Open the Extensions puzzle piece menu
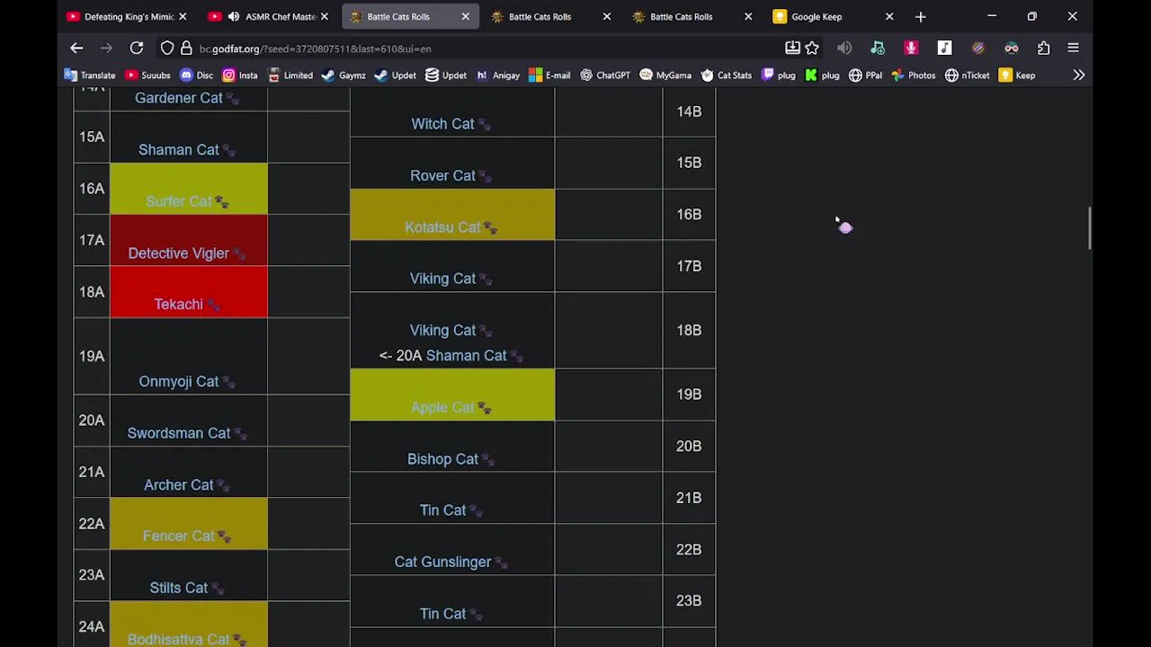This screenshot has height=647, width=1151. point(1043,49)
